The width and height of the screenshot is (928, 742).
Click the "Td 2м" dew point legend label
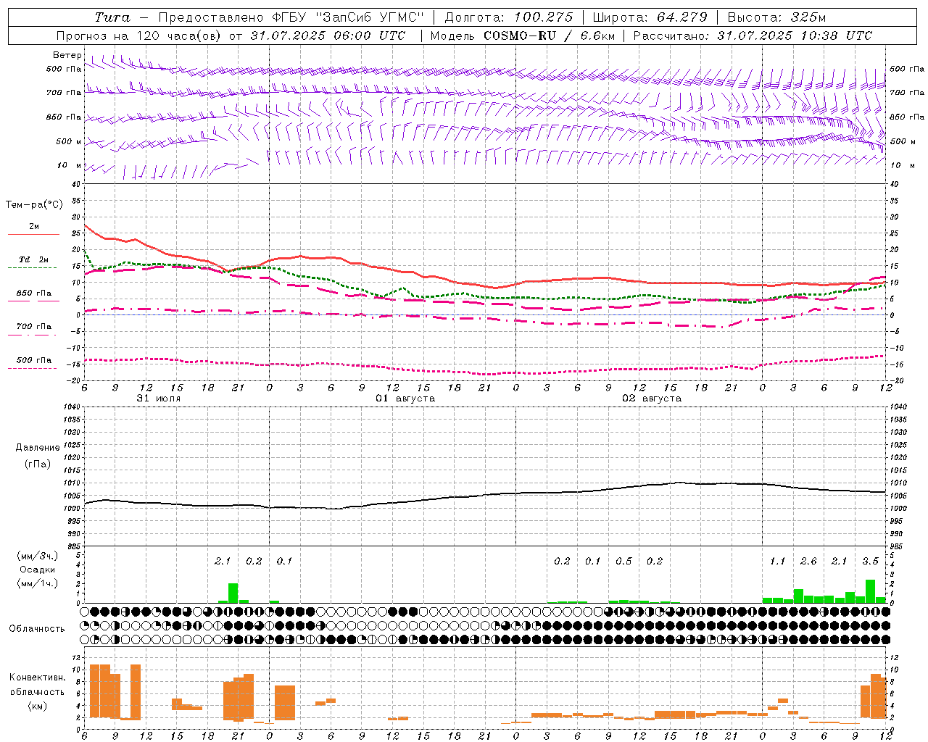coord(34,259)
